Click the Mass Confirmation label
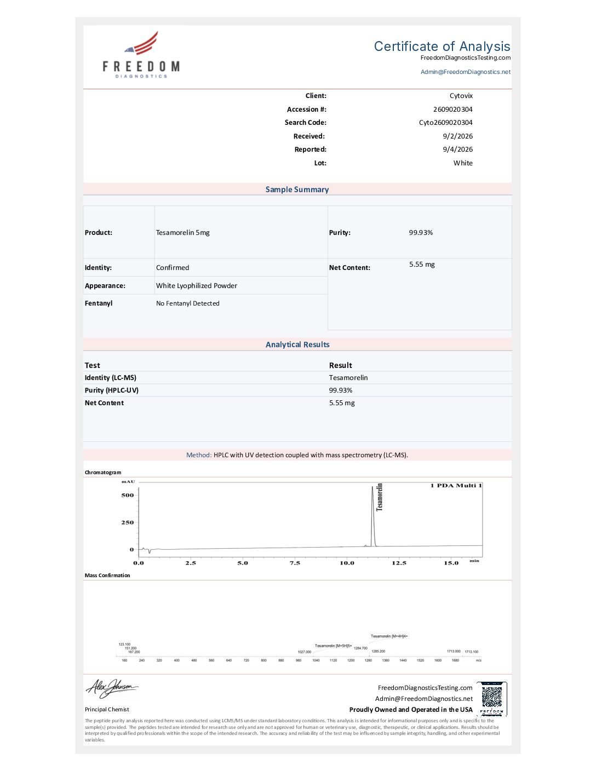596x771 pixels. tap(107, 576)
